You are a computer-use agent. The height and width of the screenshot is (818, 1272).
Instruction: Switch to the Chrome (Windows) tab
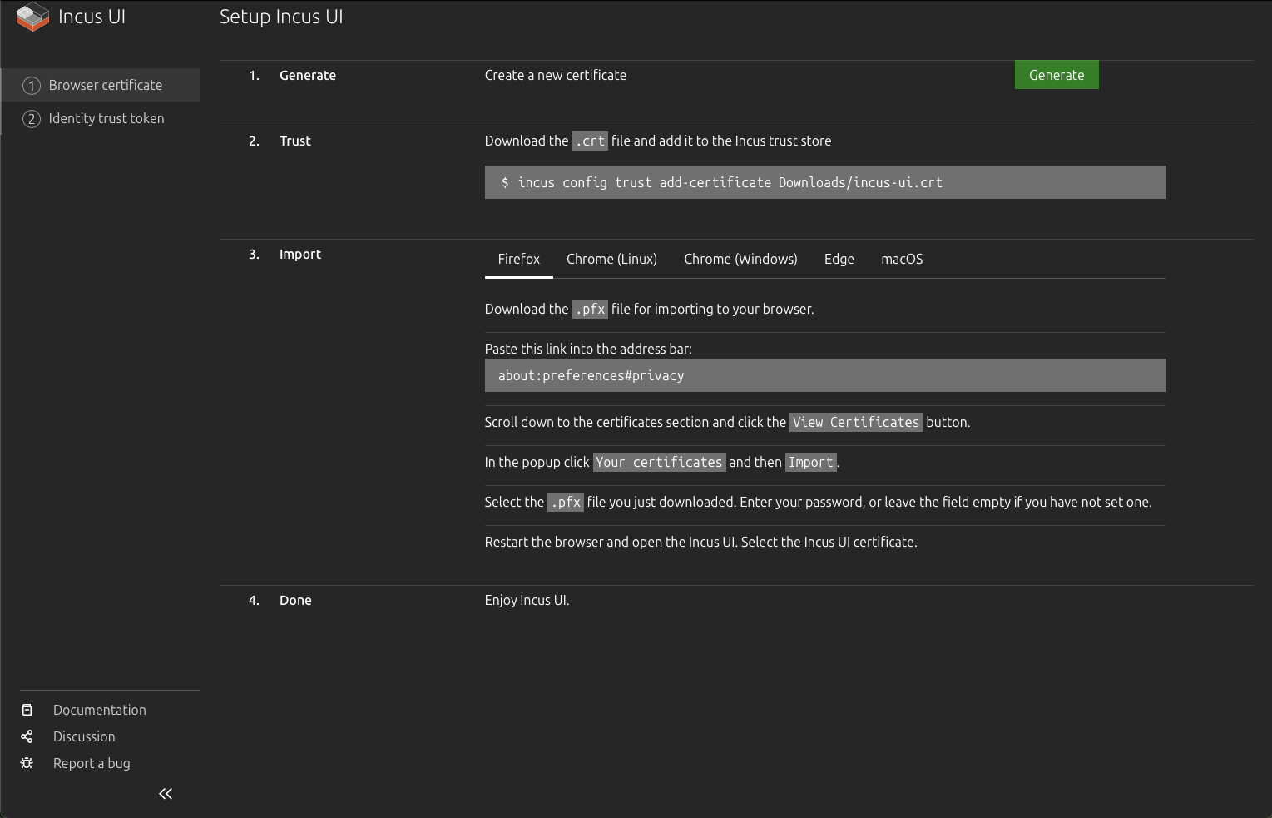click(x=740, y=259)
